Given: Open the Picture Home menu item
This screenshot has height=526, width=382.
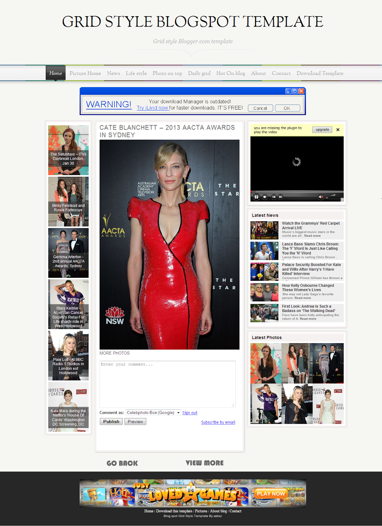Looking at the screenshot, I should 85,73.
